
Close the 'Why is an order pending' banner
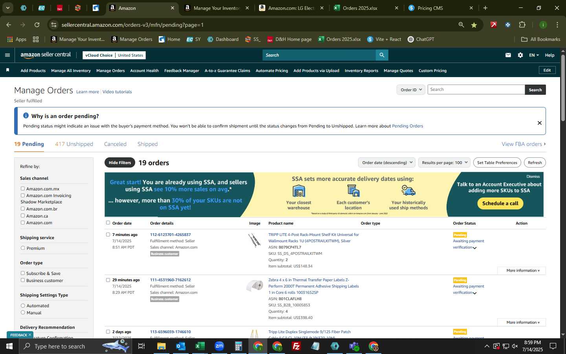540,123
